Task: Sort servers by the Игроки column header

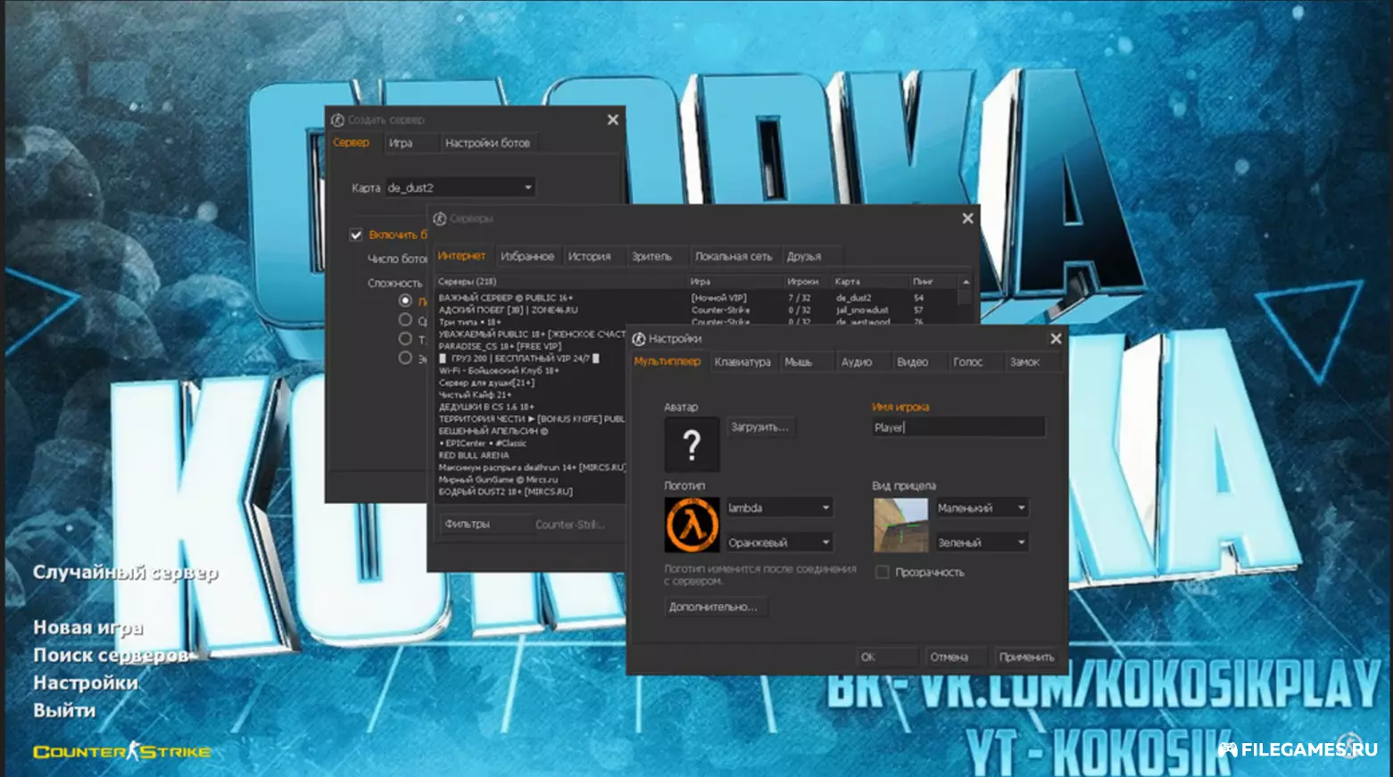Action: pos(807,282)
